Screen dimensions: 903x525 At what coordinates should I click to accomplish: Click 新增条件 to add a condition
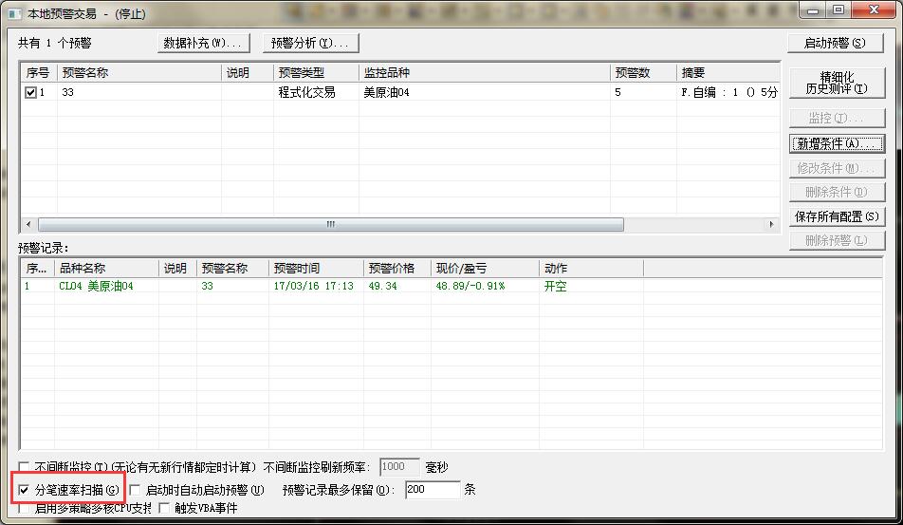coord(836,144)
